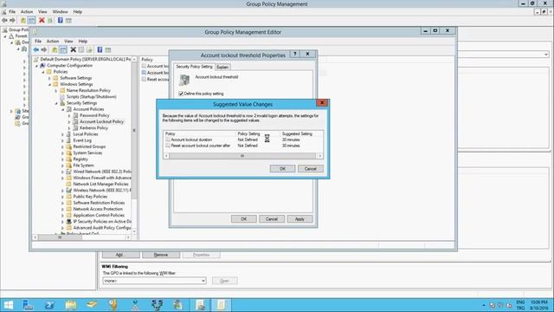This screenshot has width=554, height=312.
Task: Click Cancel in Account lockout threshold Properties
Action: (272, 219)
